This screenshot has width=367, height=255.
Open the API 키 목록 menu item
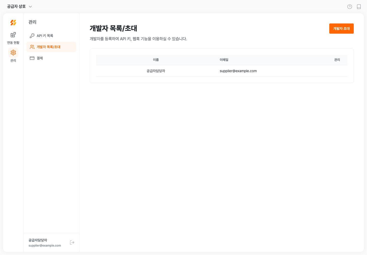tap(51, 36)
